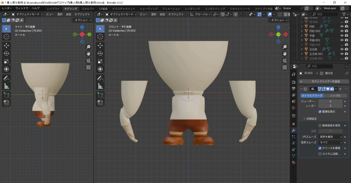Open the 境界スムーズ dropdown
Image resolution: width=351 pixels, height=183 pixels.
tap(330, 142)
